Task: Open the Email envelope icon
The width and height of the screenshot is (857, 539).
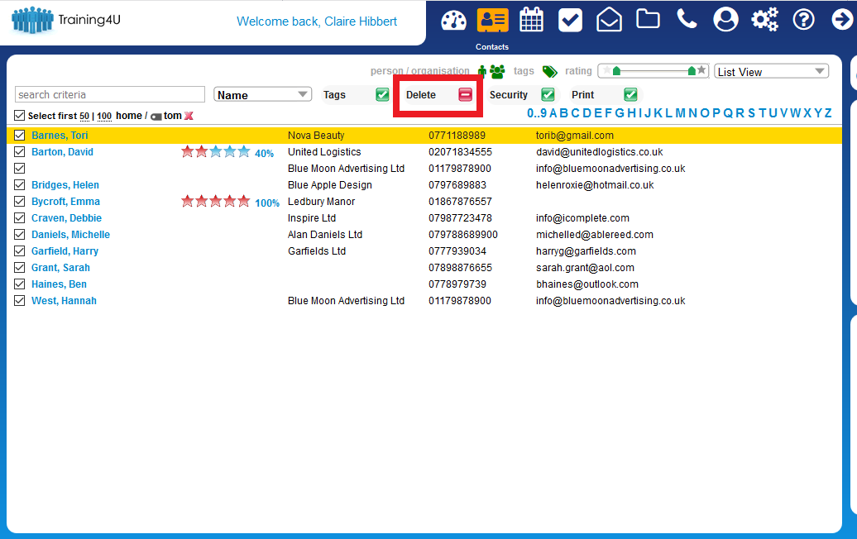Action: 609,20
